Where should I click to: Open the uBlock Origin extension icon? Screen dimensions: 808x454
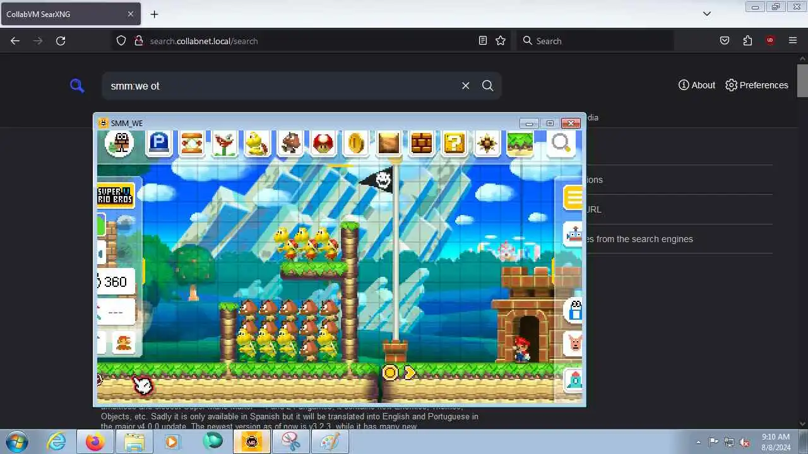(x=770, y=40)
